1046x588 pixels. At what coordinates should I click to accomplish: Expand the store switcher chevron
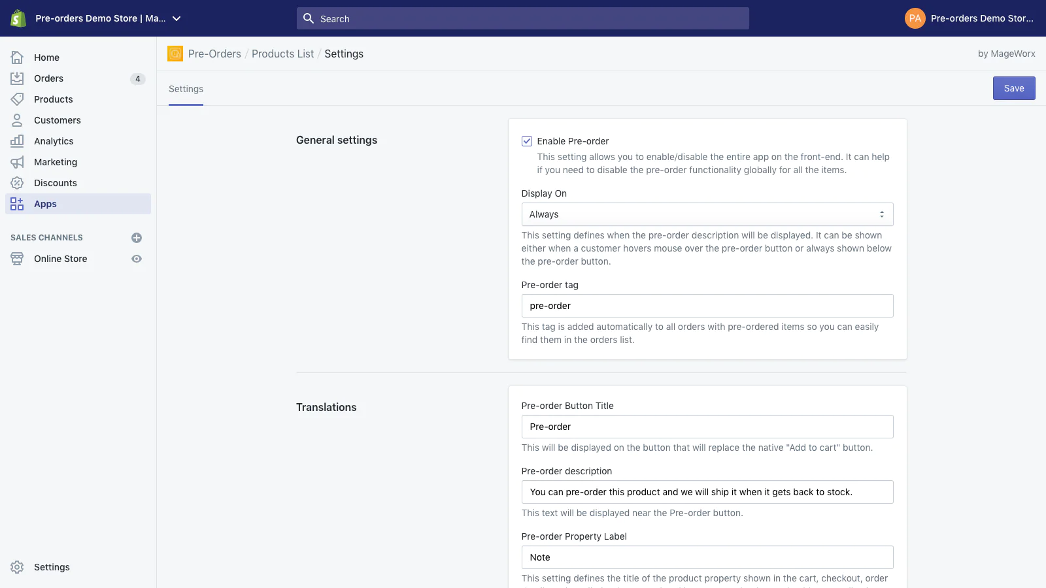(x=177, y=19)
